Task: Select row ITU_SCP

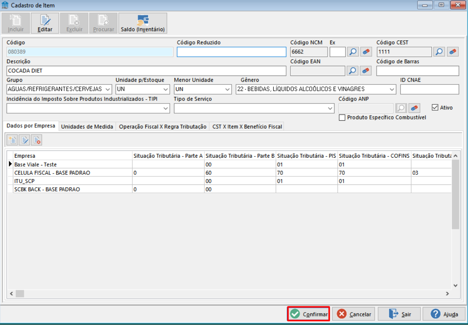Action: [x=229, y=181]
